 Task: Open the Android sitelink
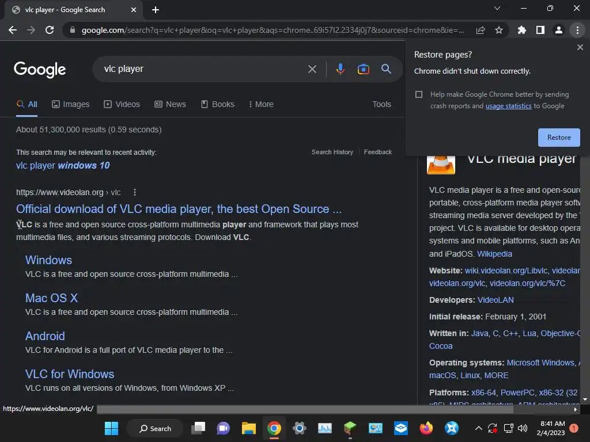(45, 336)
